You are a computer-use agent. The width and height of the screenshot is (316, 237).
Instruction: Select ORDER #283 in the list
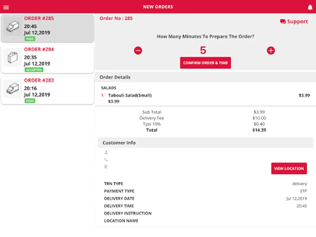(48, 90)
